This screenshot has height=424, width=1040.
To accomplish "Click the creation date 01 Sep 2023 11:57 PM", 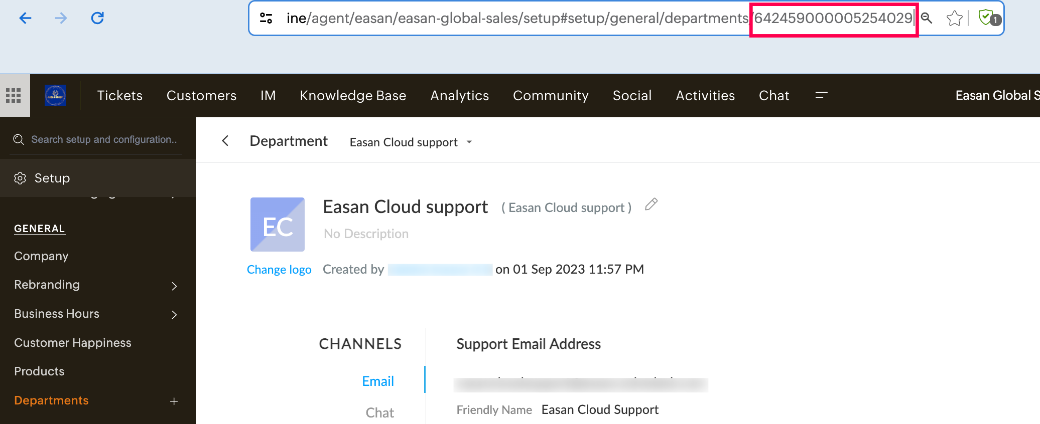I will 578,270.
